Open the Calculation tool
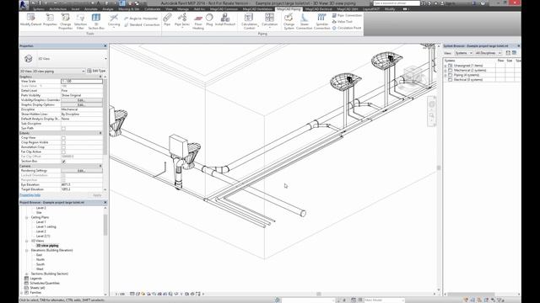Viewport: 540px width, 303px height. (269, 19)
